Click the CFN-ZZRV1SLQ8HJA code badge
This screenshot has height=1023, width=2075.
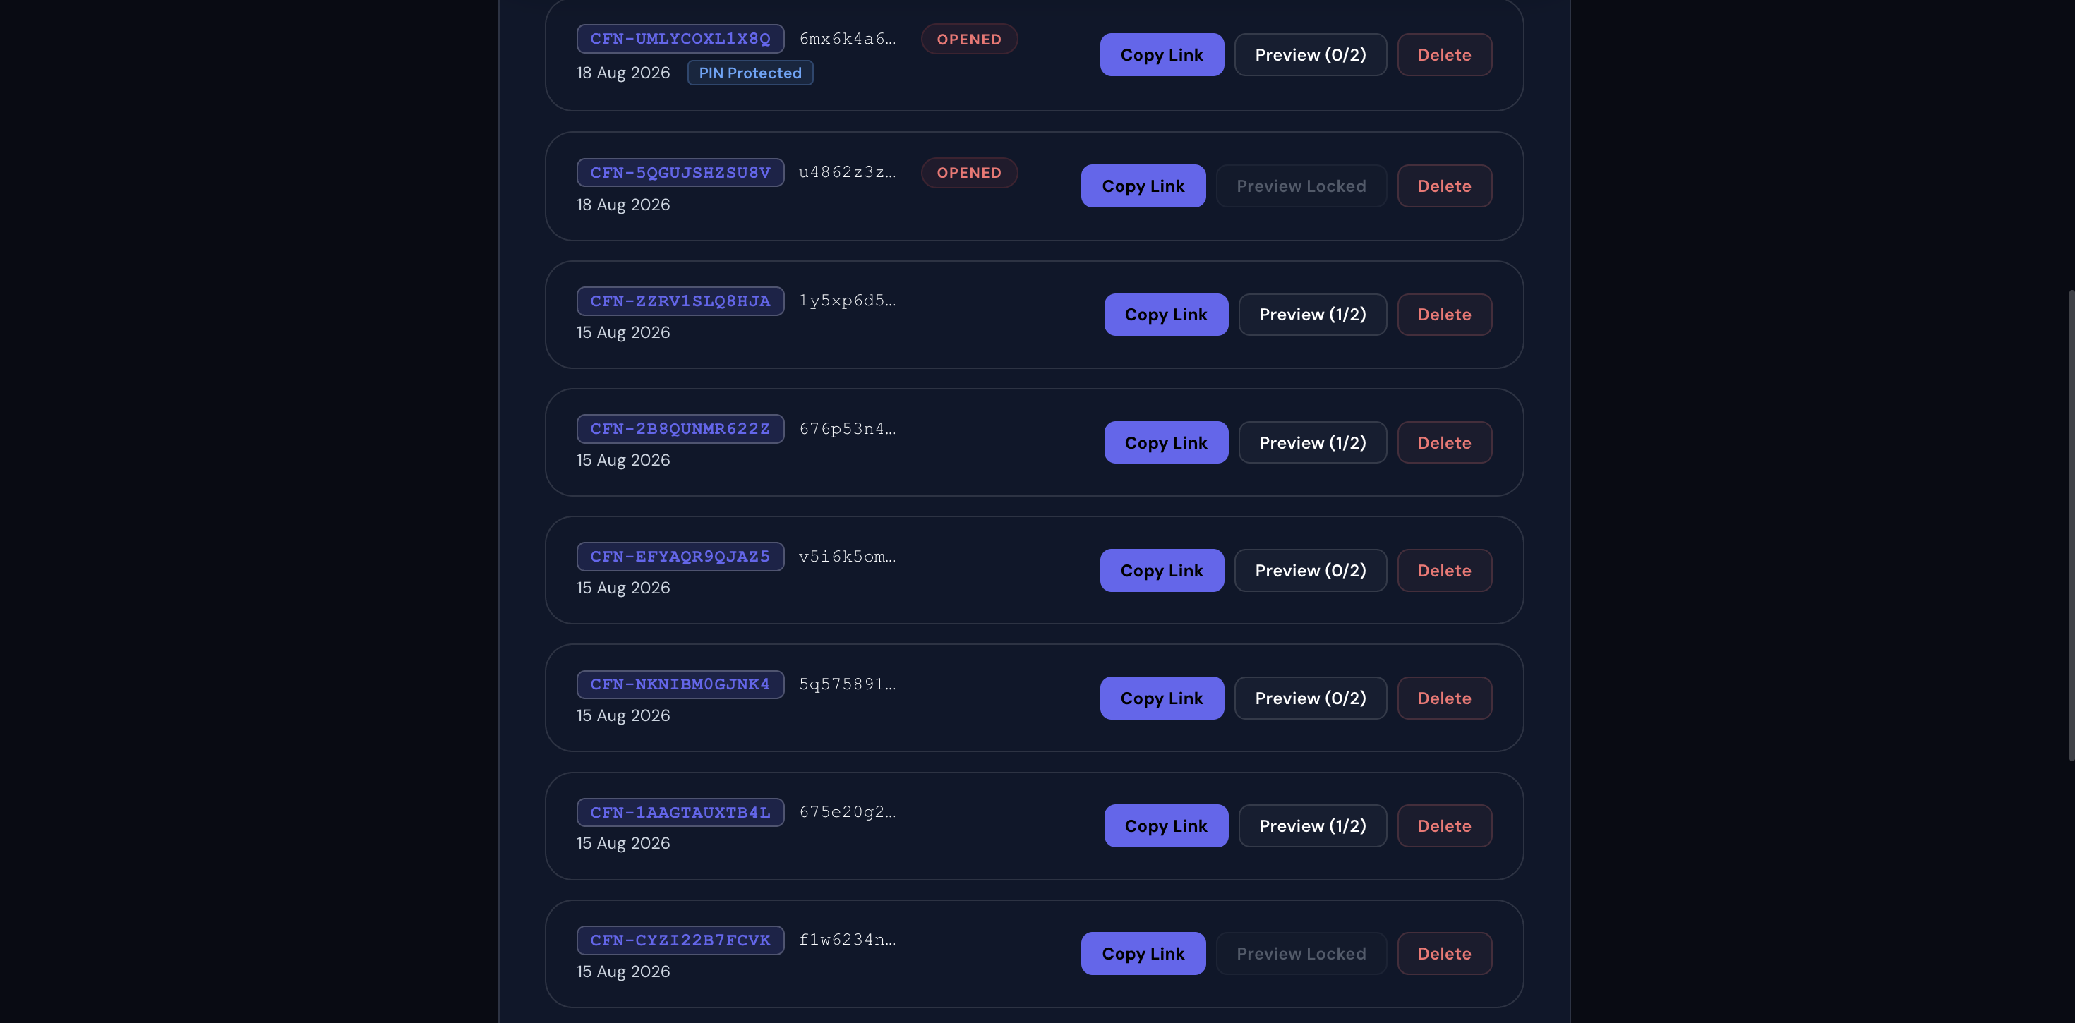[x=680, y=301]
